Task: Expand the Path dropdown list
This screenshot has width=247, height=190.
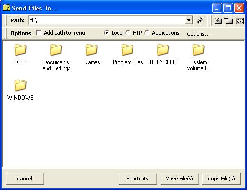Action: click(x=189, y=20)
